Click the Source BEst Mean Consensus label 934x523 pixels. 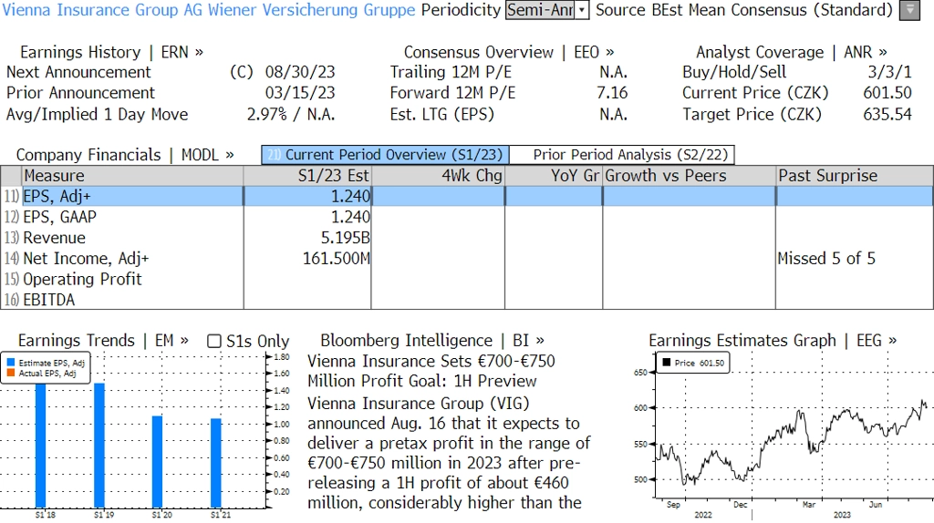[744, 10]
